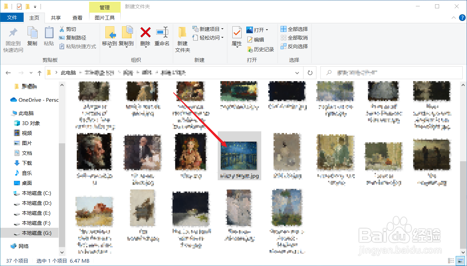The image size is (467, 266).
Task: Open Downloads (下载) in the sidebar
Action: click(23, 163)
